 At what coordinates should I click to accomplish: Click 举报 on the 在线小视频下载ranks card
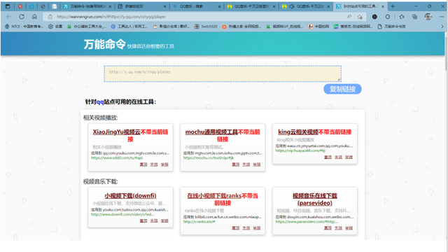pos(257,228)
